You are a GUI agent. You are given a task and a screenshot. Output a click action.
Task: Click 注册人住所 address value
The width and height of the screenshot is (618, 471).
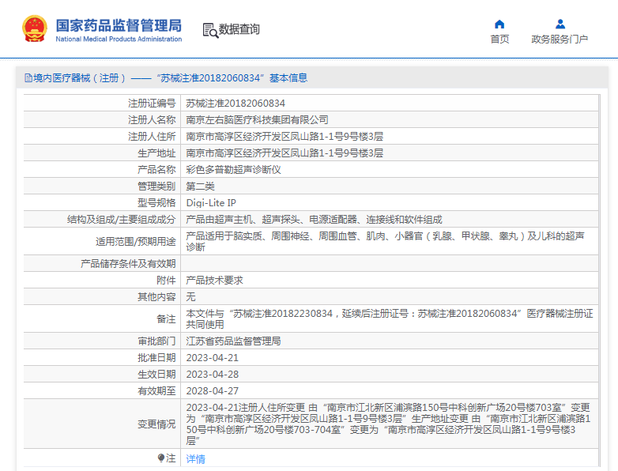click(285, 137)
